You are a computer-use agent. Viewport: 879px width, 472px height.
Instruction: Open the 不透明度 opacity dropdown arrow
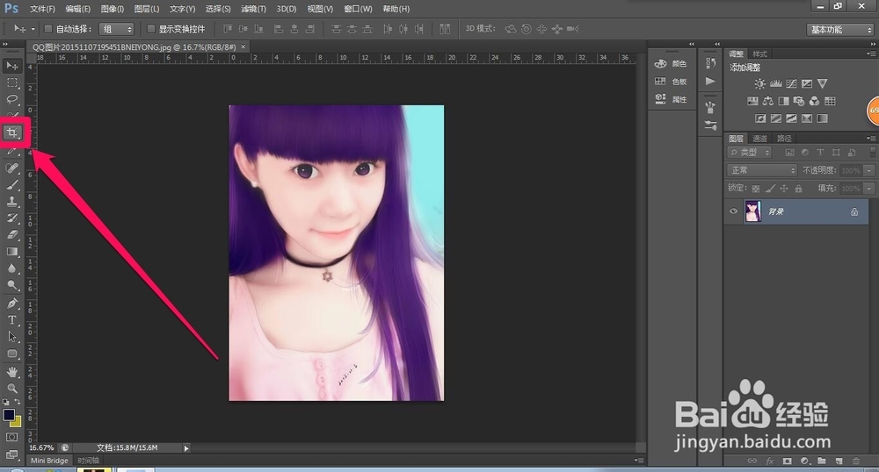click(x=869, y=170)
